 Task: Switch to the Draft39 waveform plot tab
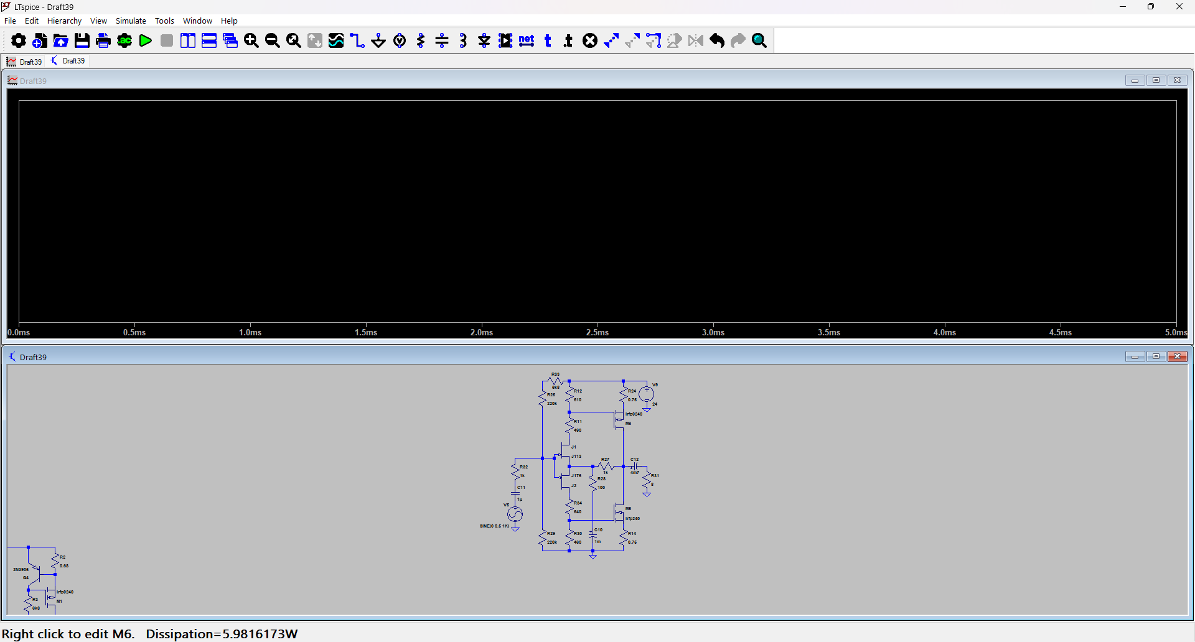pos(24,62)
